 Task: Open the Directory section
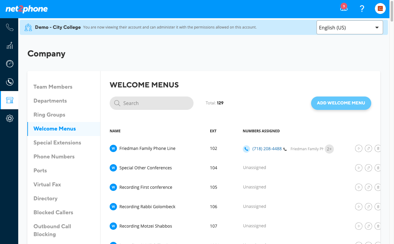46,198
